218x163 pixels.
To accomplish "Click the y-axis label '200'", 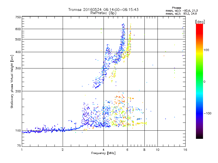I will [x=18, y=91].
